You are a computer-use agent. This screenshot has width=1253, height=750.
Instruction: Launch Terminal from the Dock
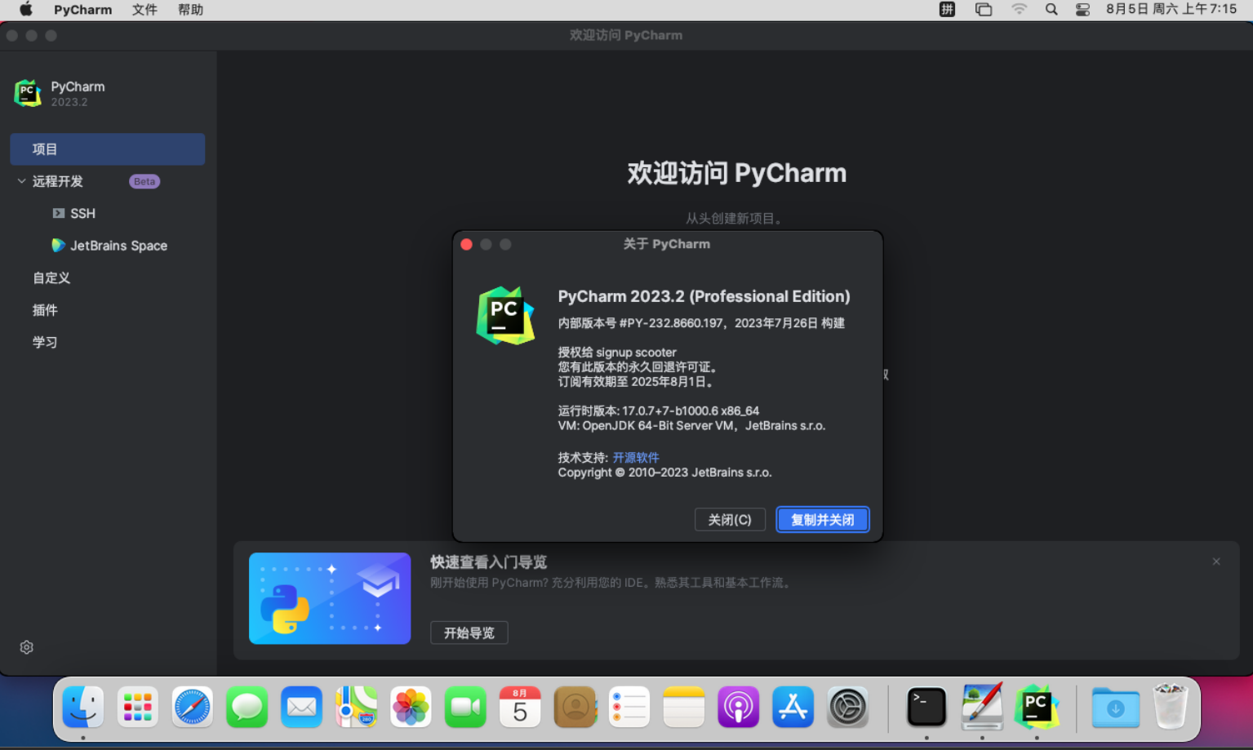pyautogui.click(x=926, y=707)
